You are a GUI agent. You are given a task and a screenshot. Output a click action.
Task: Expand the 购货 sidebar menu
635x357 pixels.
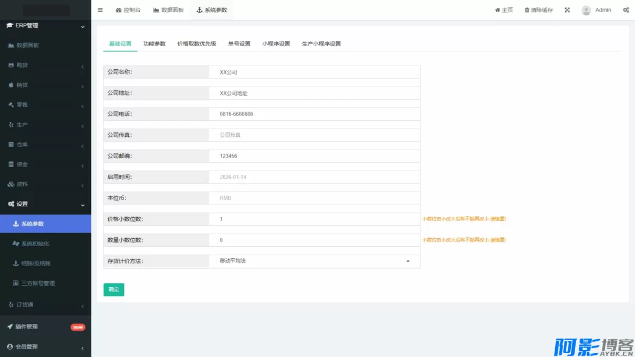point(22,65)
